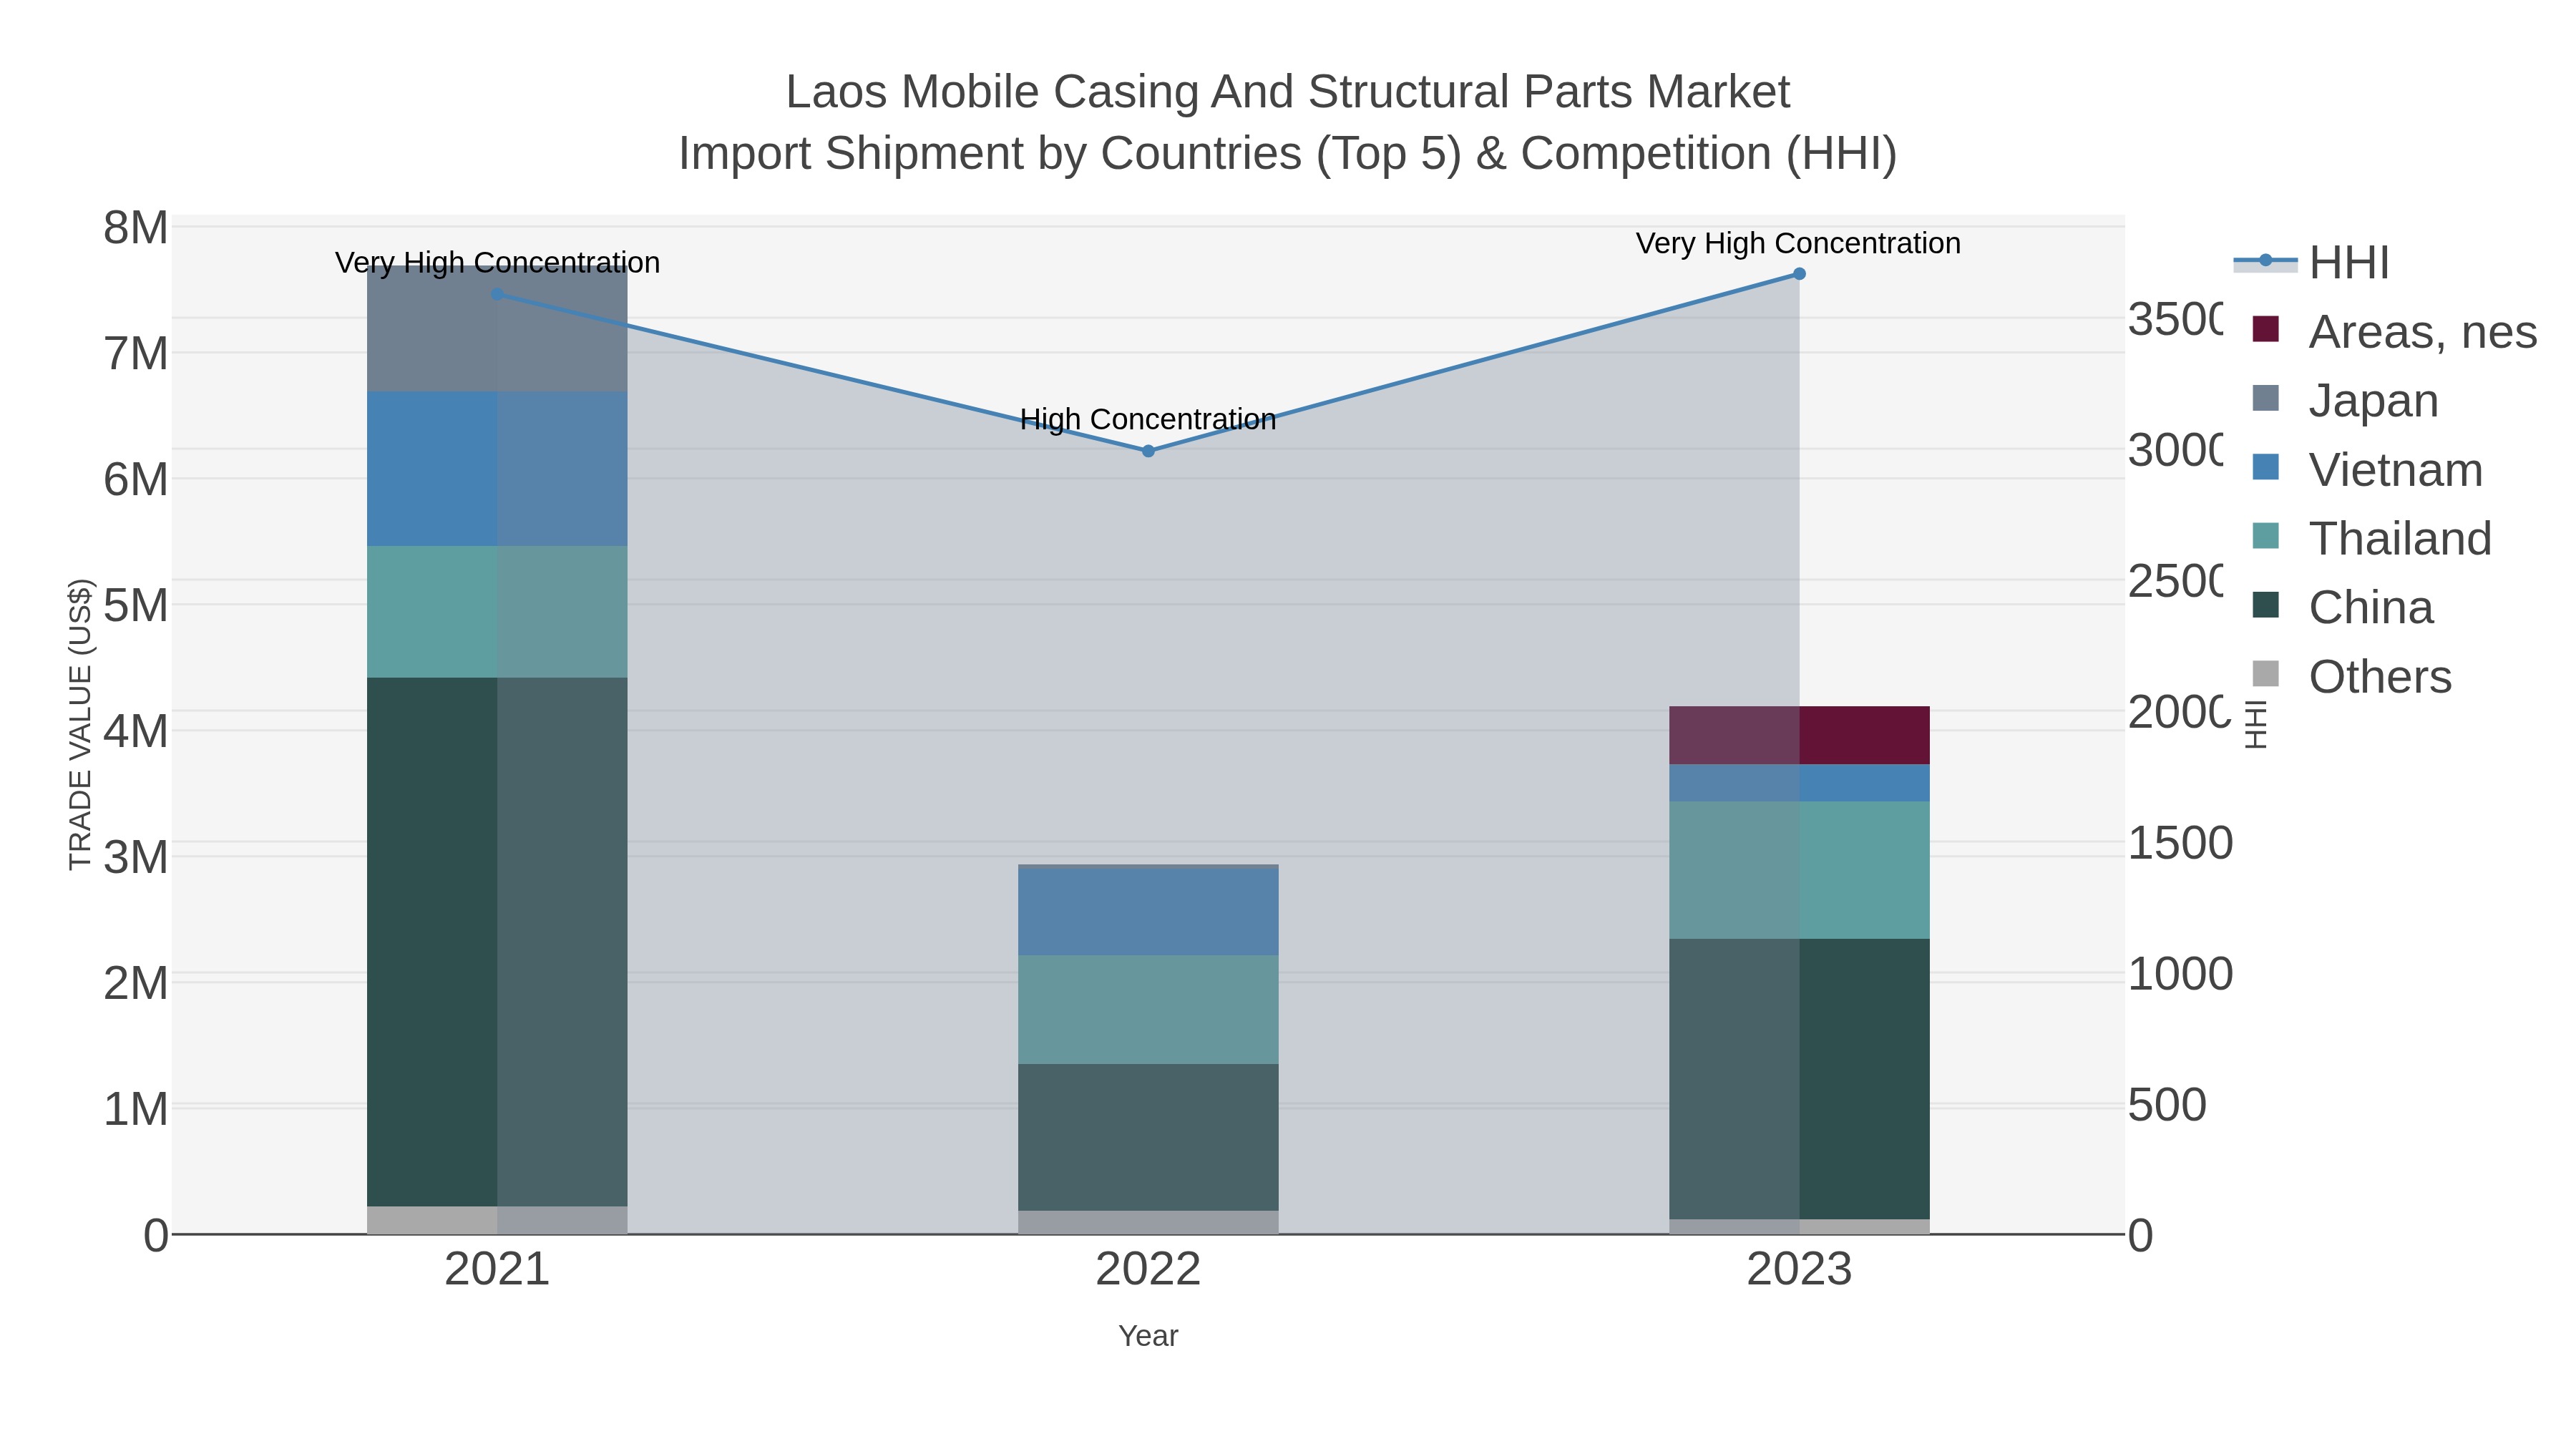Screen dimensions: 2576x1449
Task: Toggle the Vietnam legend entry
Action: pyautogui.click(x=2367, y=469)
